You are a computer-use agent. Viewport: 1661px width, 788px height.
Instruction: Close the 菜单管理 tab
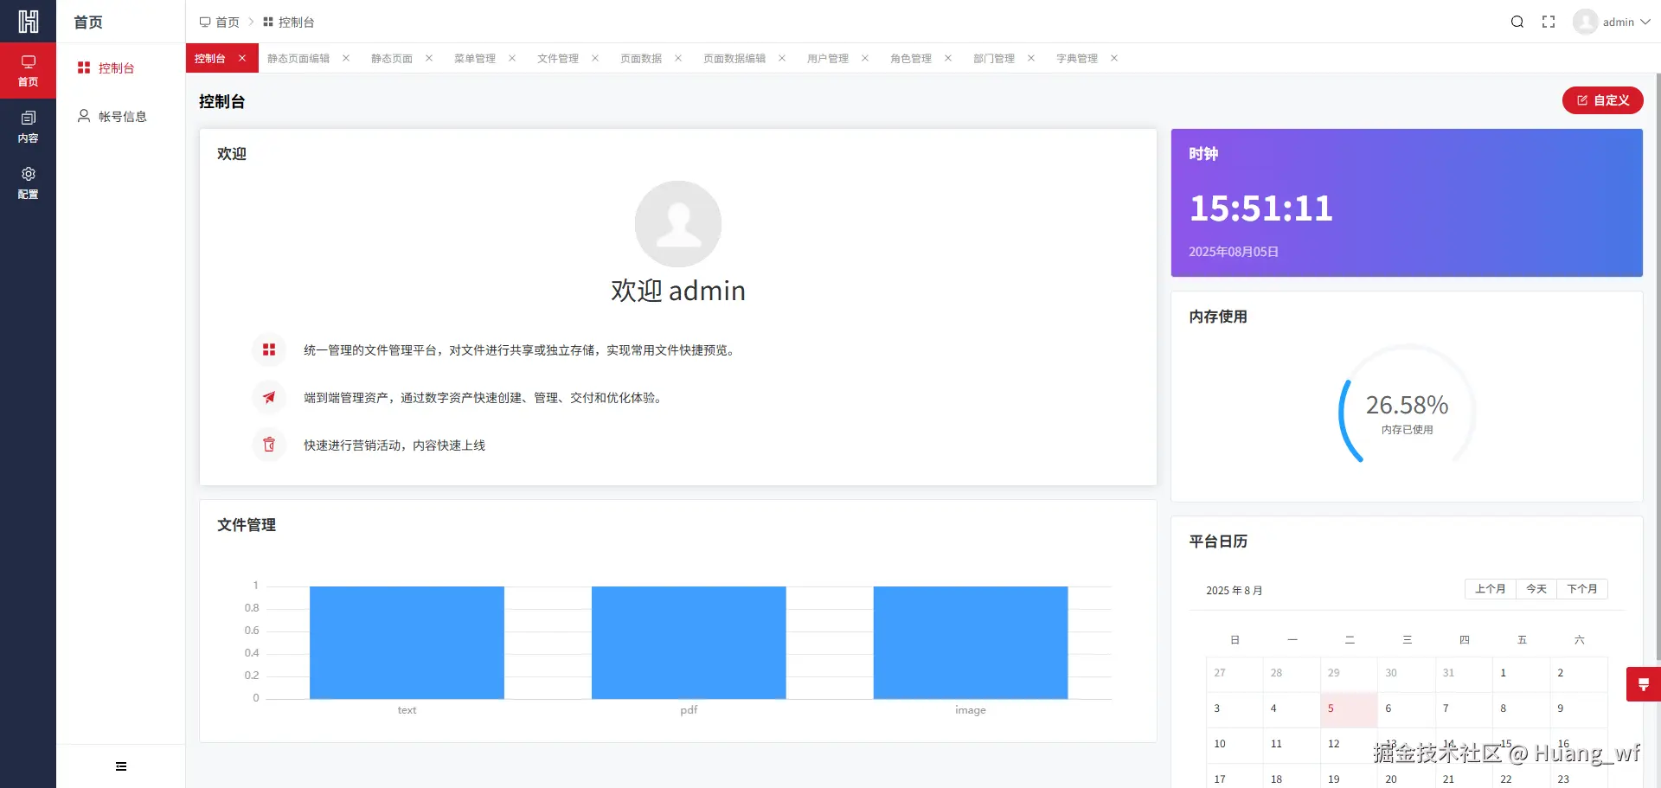(x=512, y=58)
